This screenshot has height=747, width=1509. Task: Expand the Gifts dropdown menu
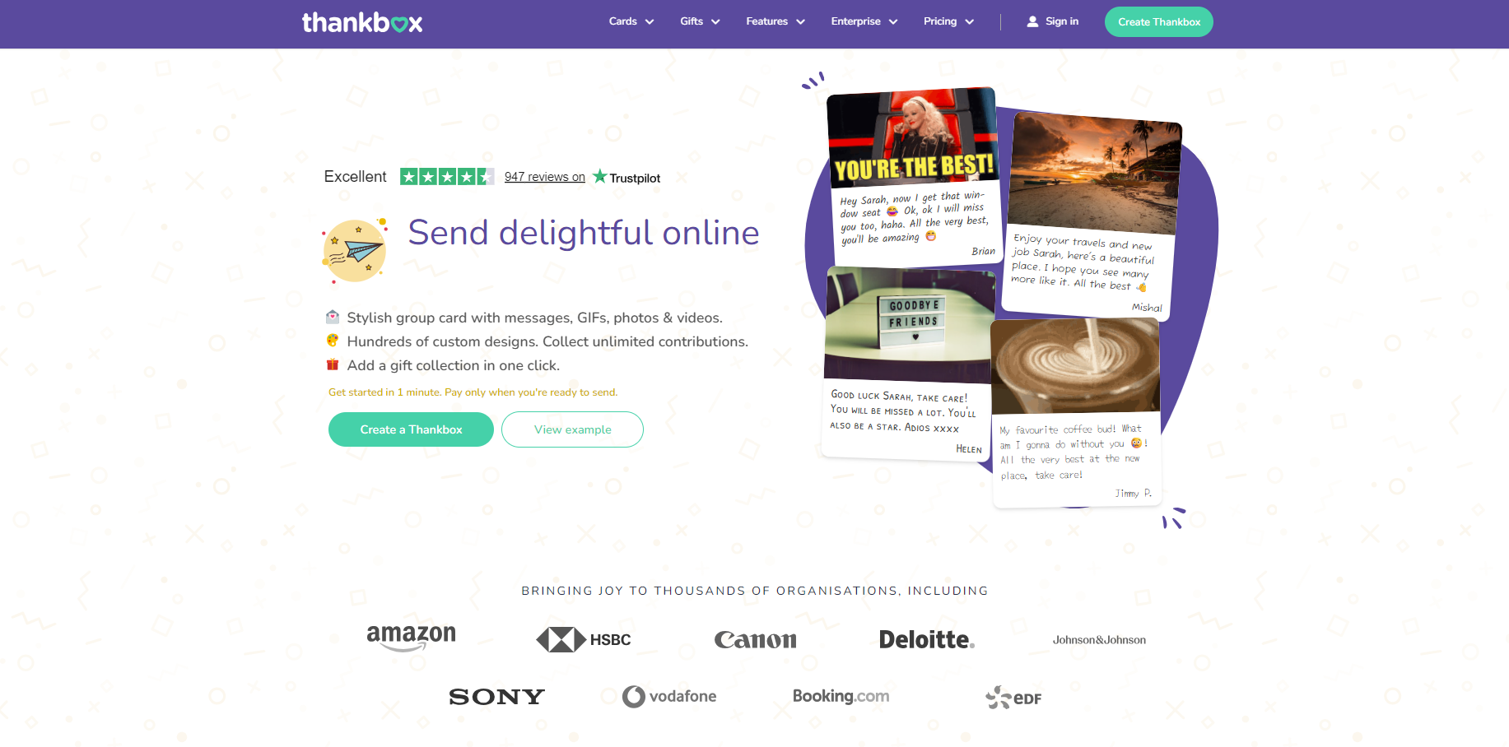point(700,21)
